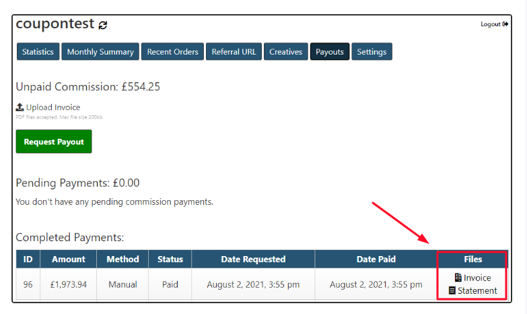Screen dimensions: 527x314
Task: Click the Method column header
Action: [122, 259]
